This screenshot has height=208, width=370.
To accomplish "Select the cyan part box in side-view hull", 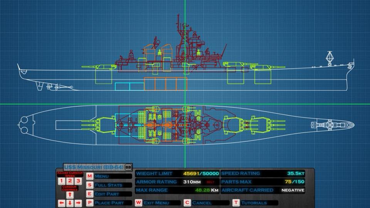I will pyautogui.click(x=129, y=87).
